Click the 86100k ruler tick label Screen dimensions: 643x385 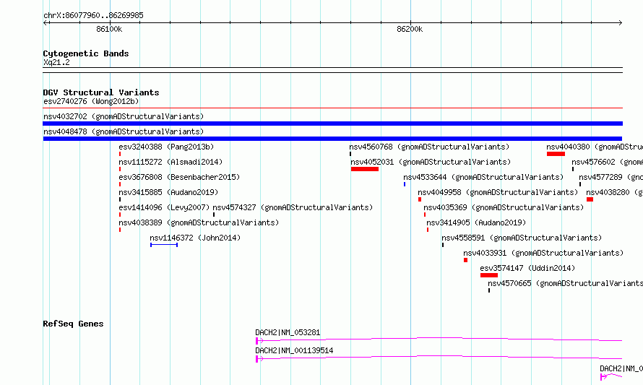coord(109,29)
